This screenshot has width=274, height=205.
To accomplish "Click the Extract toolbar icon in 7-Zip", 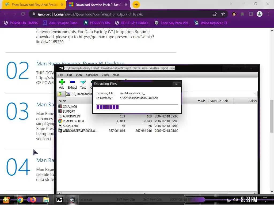I will pos(72,84).
